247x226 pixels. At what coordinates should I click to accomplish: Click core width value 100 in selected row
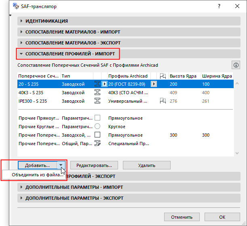point(206,84)
